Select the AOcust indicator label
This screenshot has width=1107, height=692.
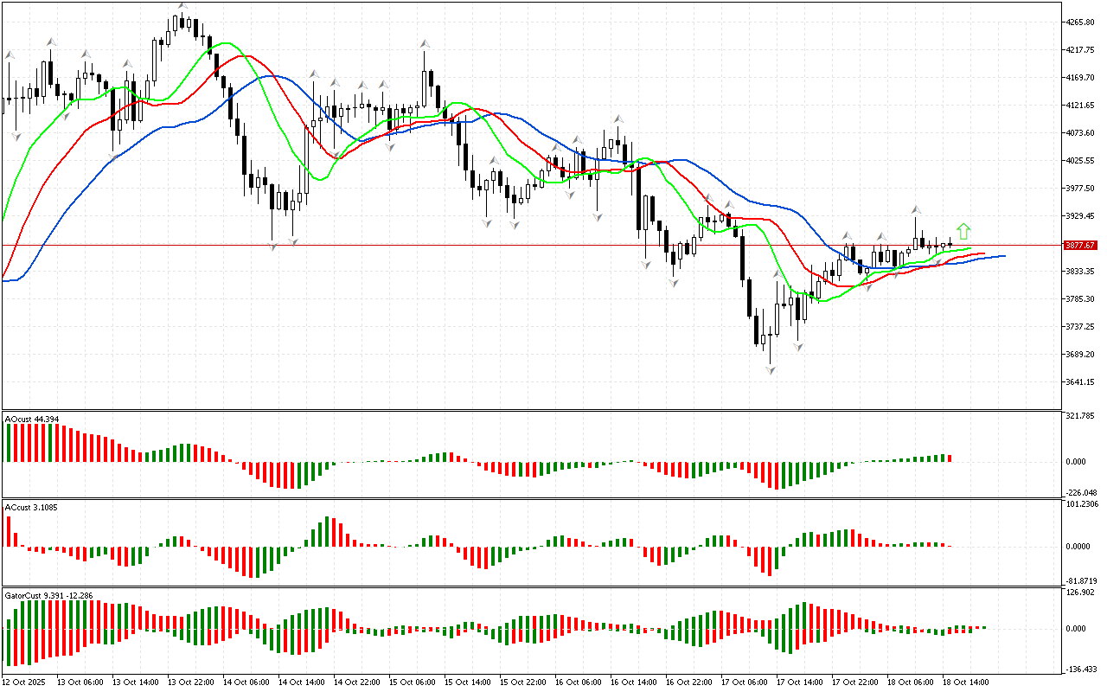[32, 420]
